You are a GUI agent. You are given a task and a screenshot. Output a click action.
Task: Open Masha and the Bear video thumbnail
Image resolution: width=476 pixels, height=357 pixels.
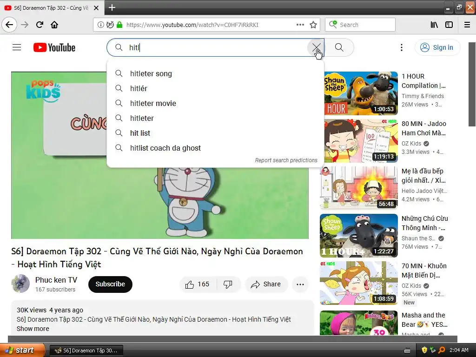point(359,323)
